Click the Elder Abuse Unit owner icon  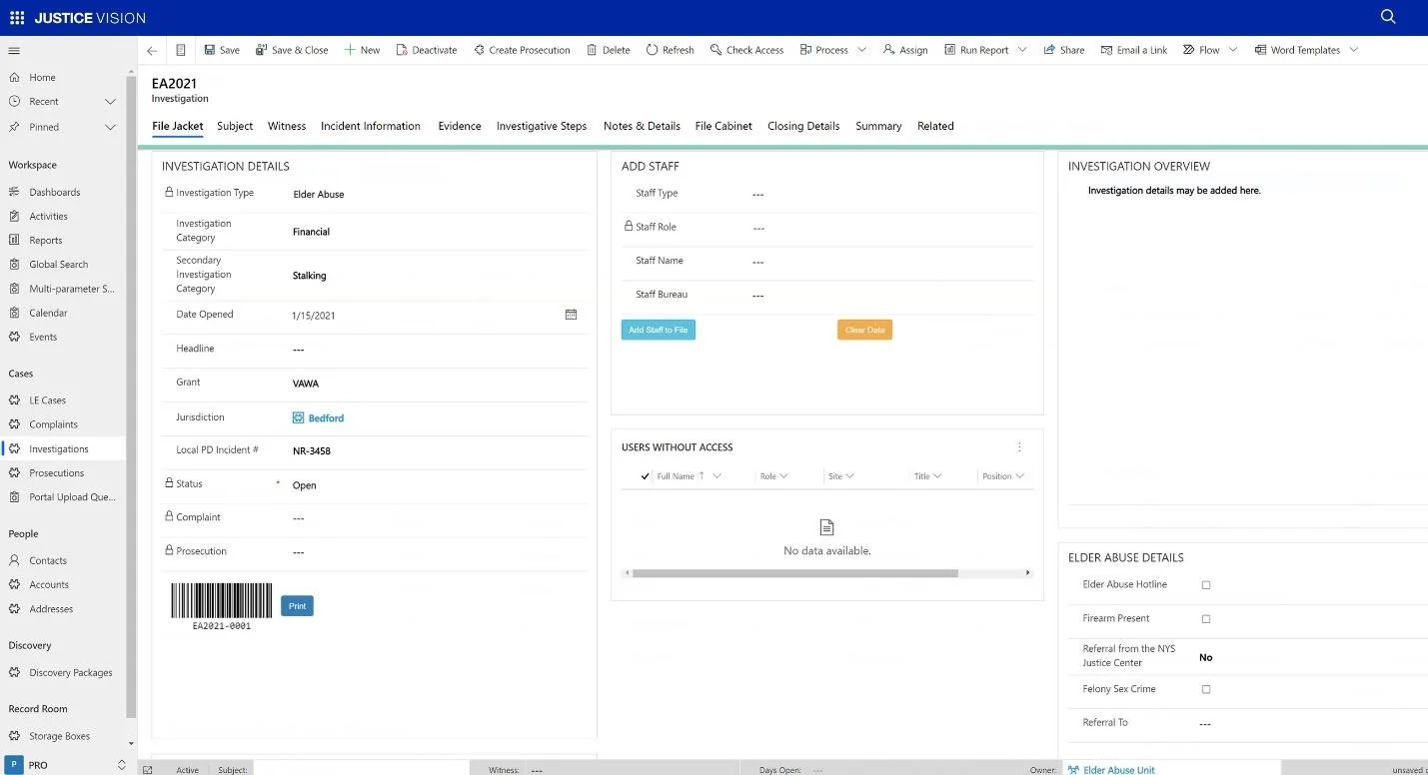1073,770
